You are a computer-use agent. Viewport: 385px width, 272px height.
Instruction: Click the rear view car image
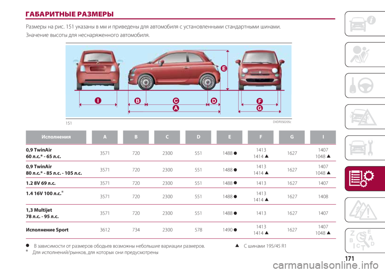(x=98, y=69)
